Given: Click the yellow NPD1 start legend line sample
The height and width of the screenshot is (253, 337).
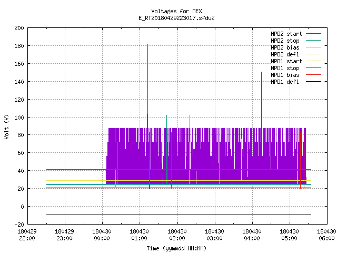Looking at the screenshot, I should [x=313, y=61].
